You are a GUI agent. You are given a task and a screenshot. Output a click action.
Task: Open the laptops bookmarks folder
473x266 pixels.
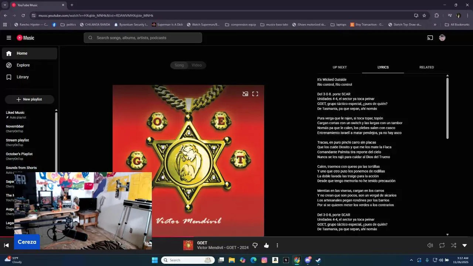point(338,25)
